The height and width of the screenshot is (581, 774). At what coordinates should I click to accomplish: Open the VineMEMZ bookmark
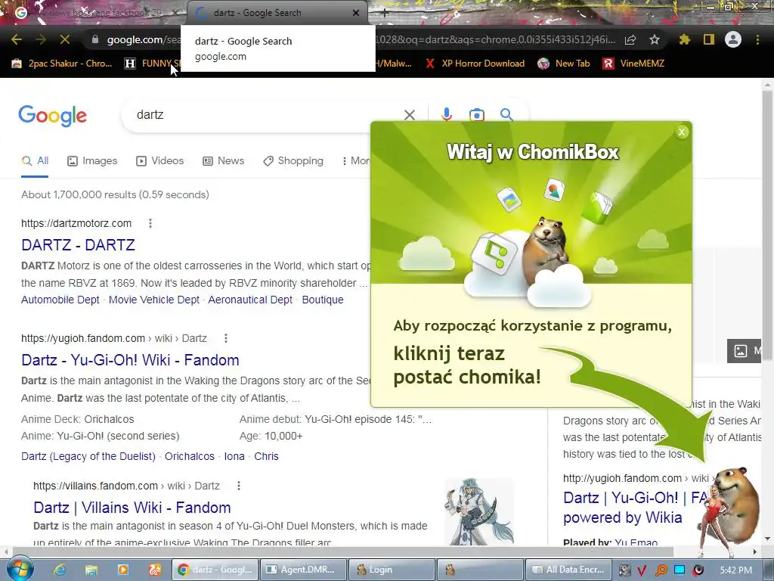point(634,64)
